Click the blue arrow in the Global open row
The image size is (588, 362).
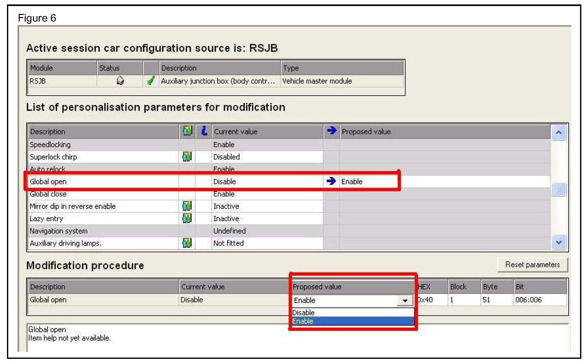[x=331, y=181]
